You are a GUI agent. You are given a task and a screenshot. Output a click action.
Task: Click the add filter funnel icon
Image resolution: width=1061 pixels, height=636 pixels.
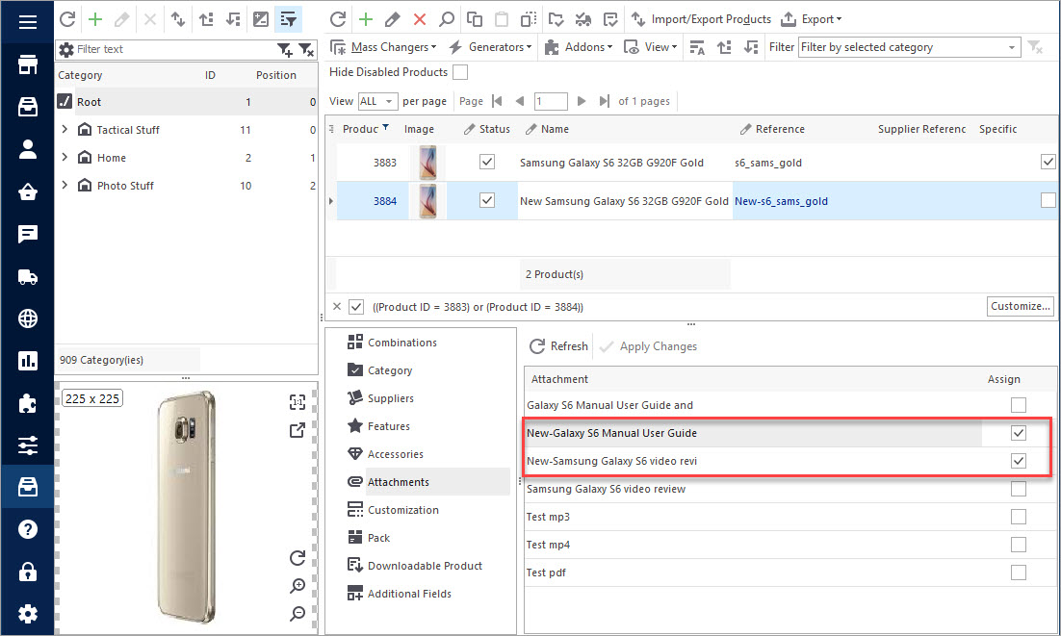(285, 49)
